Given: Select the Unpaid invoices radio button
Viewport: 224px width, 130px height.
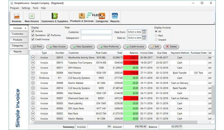Looking at the screenshot, I should click(156, 40).
